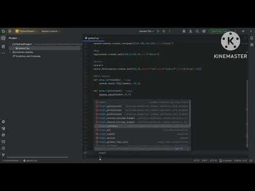Open the Python interpreter selector
The width and height of the screenshot is (255, 191).
click(240, 160)
